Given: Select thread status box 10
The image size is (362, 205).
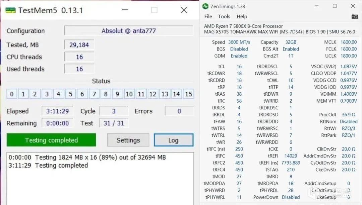Looking at the screenshot, I should coord(129,94).
